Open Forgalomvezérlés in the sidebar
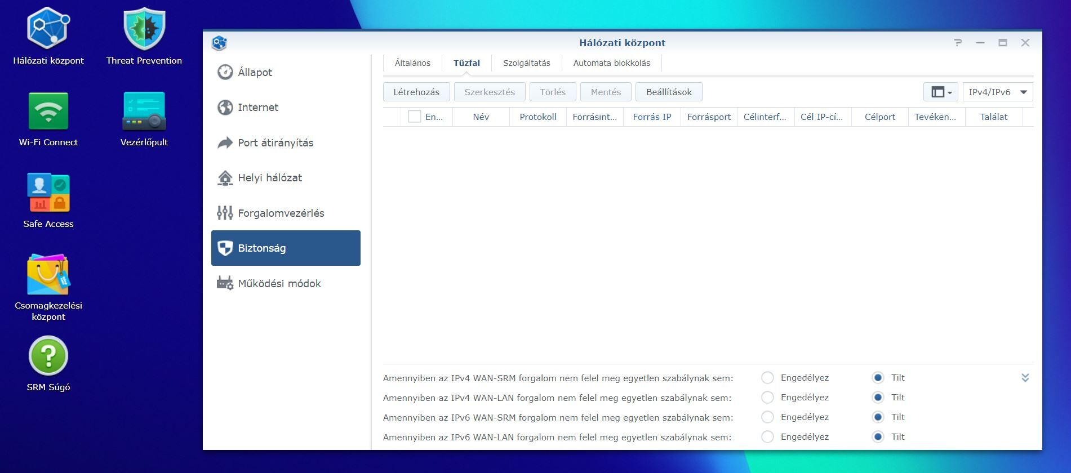 (286, 213)
